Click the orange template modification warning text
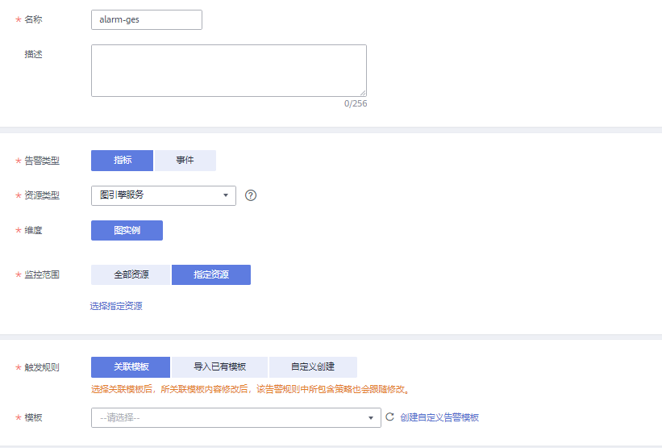The height and width of the screenshot is (448, 662). click(250, 389)
